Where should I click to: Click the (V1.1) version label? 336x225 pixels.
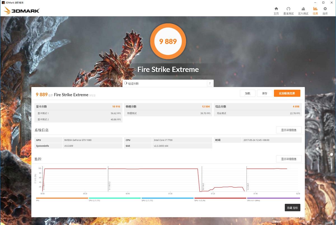[x=92, y=95]
